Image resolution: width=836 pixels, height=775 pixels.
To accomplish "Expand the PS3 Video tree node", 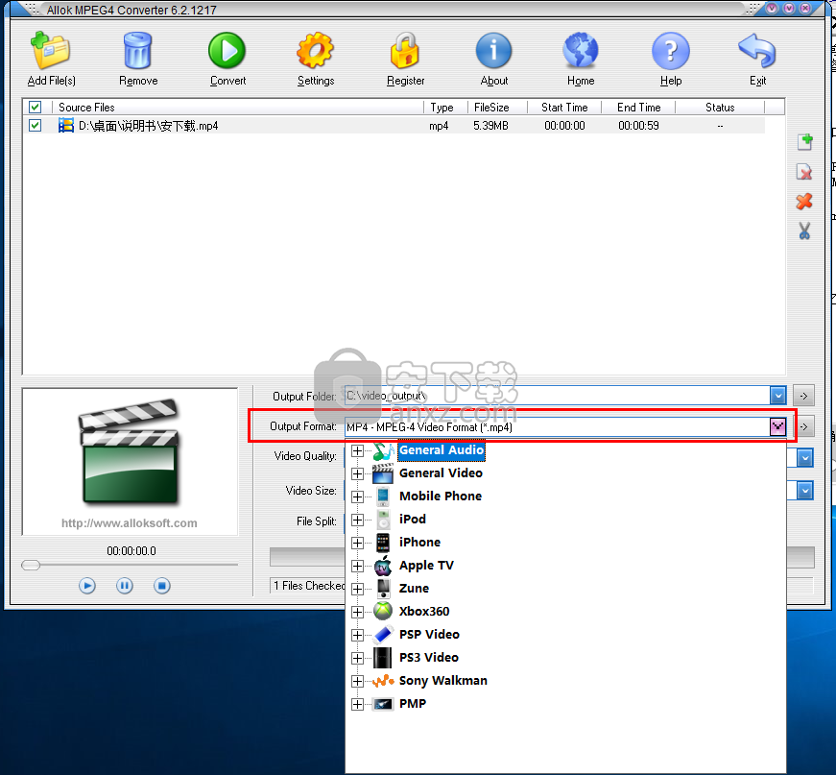I will (358, 658).
